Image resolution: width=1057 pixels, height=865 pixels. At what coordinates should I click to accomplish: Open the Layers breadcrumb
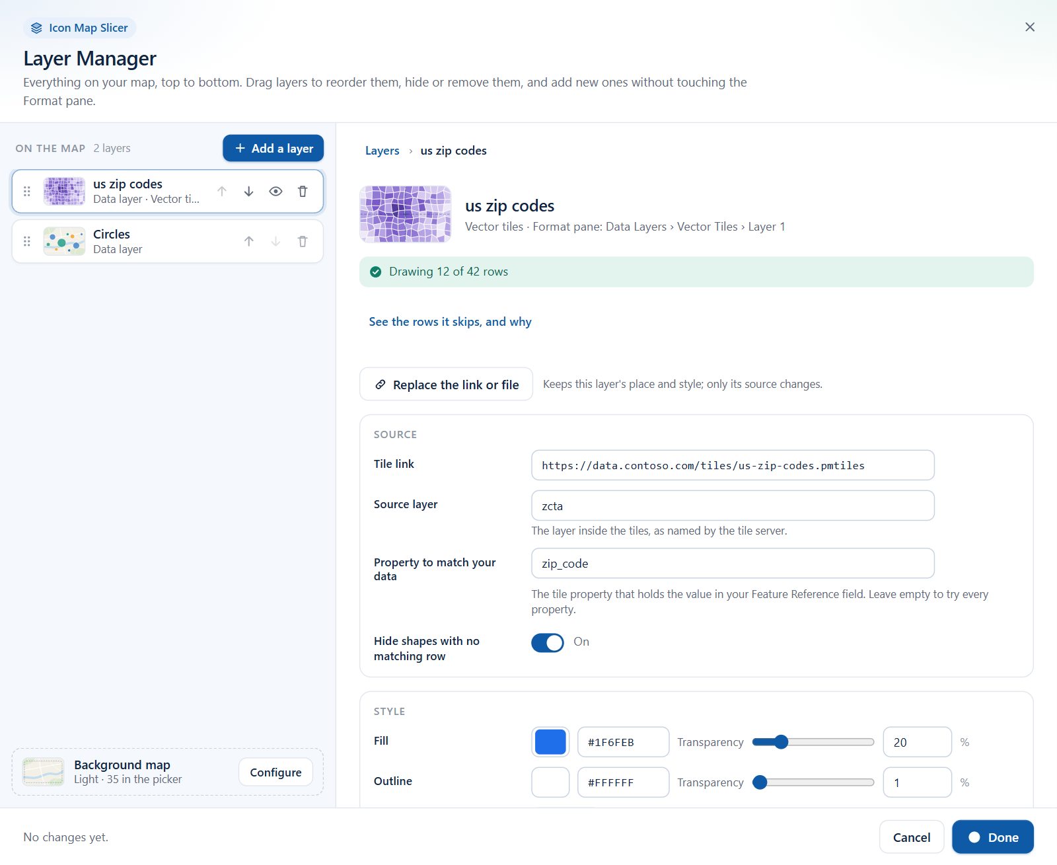click(383, 151)
